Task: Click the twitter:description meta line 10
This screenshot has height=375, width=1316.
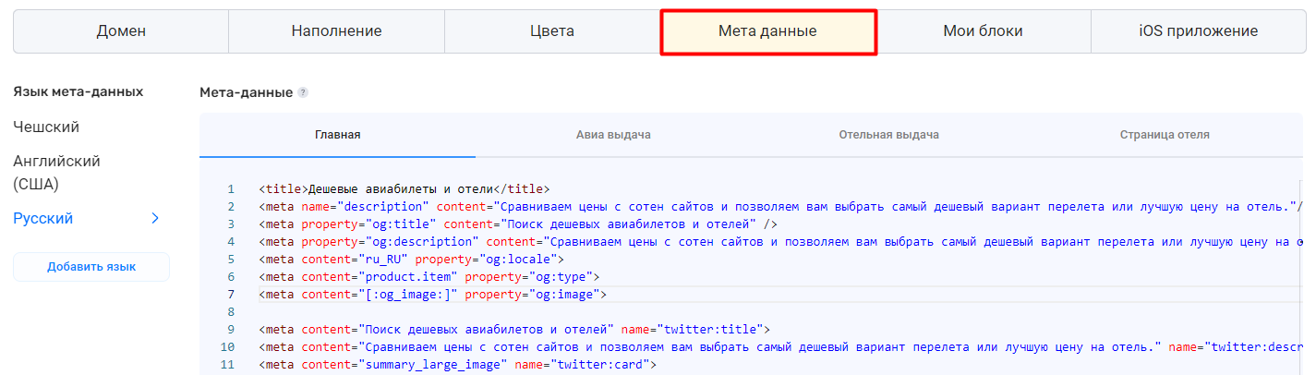Action: [x=780, y=346]
